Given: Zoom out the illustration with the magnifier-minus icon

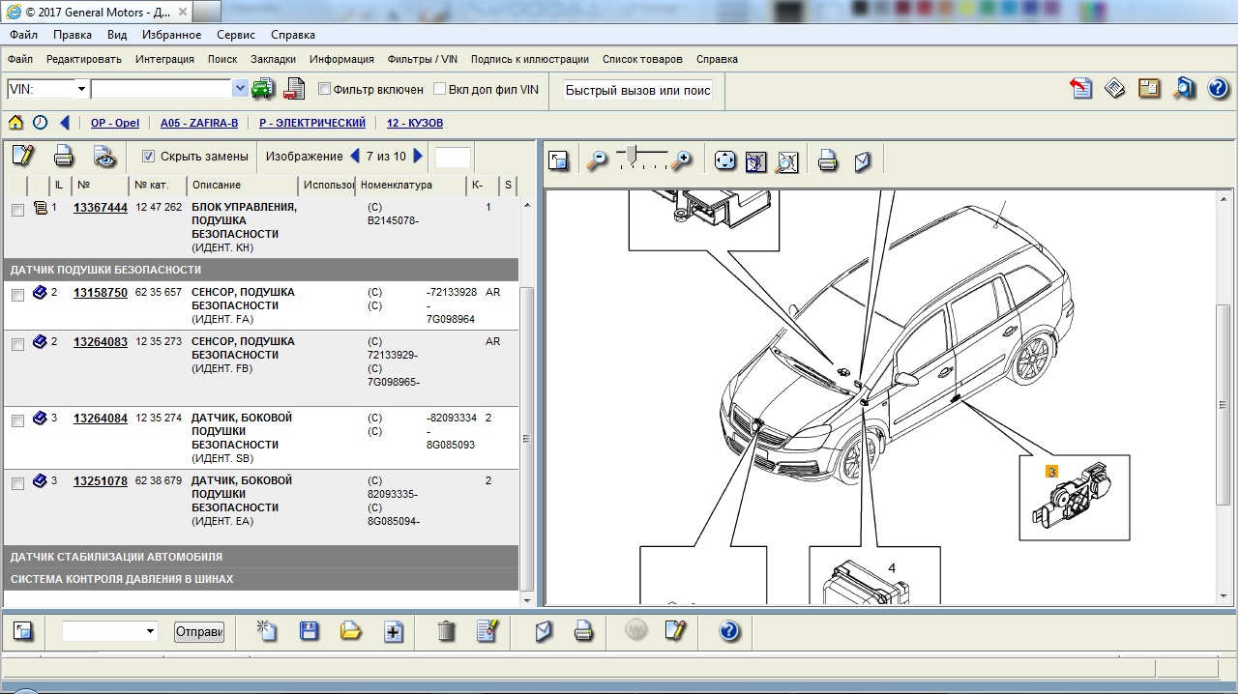Looking at the screenshot, I should (x=597, y=161).
